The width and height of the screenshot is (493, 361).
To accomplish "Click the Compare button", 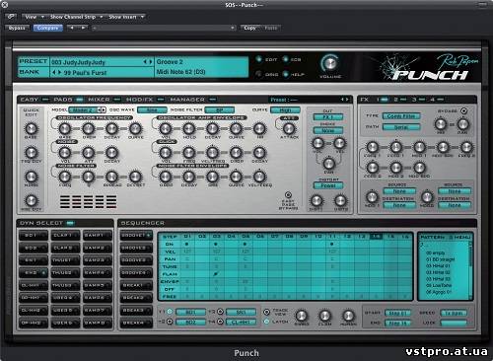I will click(47, 28).
